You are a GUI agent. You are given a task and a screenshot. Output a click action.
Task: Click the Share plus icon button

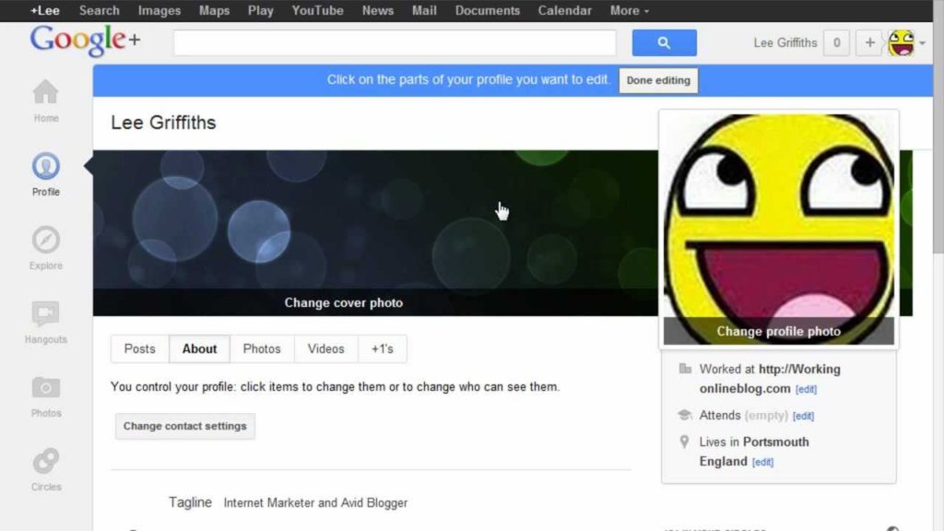tap(869, 42)
